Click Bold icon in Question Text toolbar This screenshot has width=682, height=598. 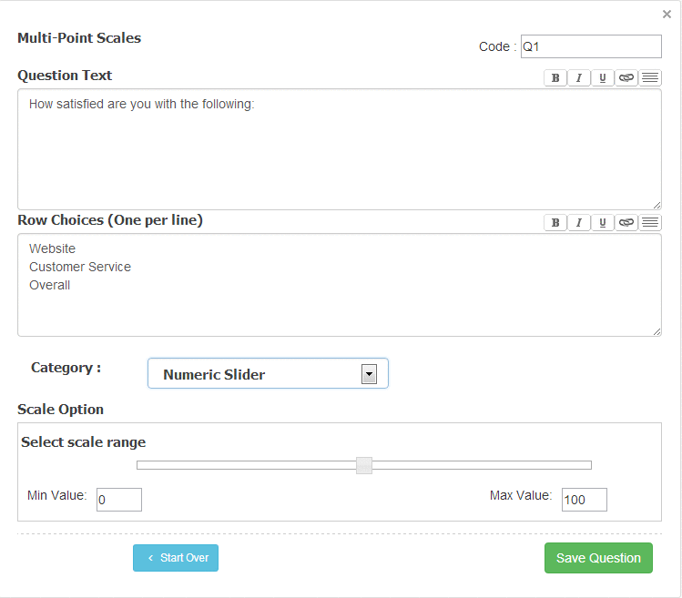(x=555, y=78)
